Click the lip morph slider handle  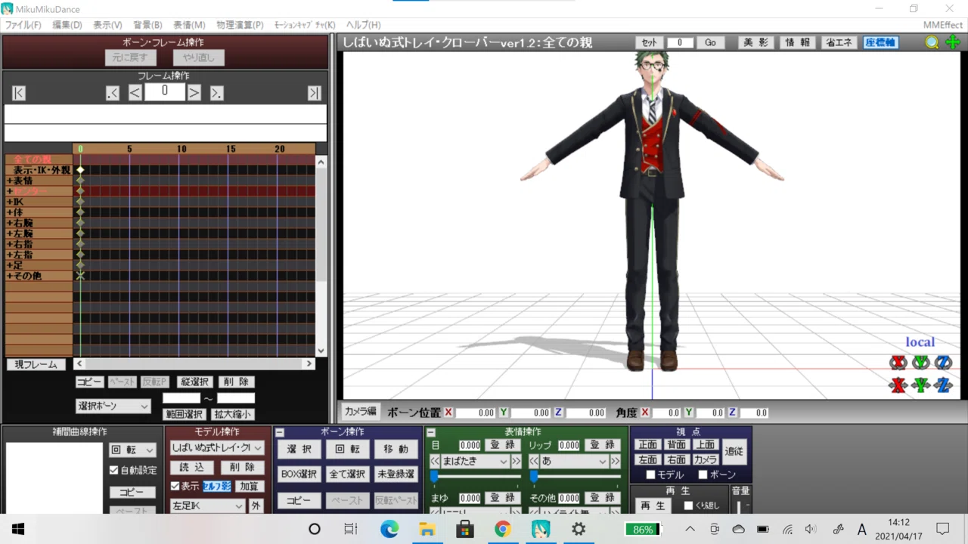tap(533, 476)
